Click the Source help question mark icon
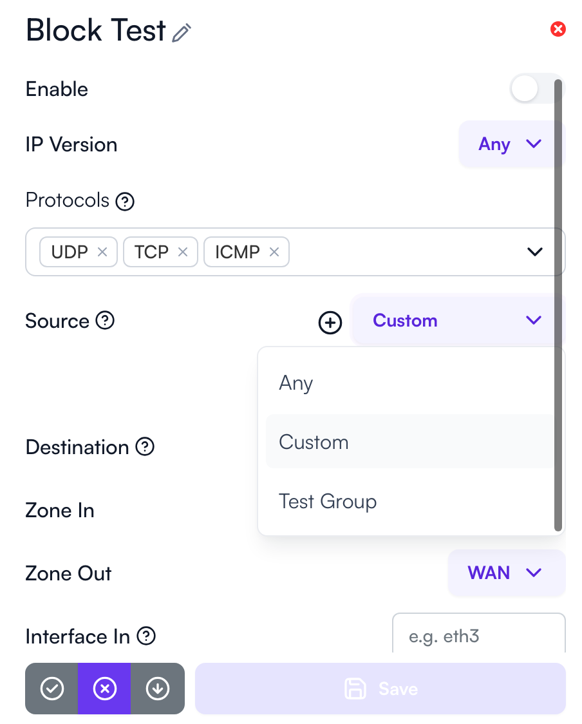Screen dimensions: 582x724 pyautogui.click(x=105, y=320)
